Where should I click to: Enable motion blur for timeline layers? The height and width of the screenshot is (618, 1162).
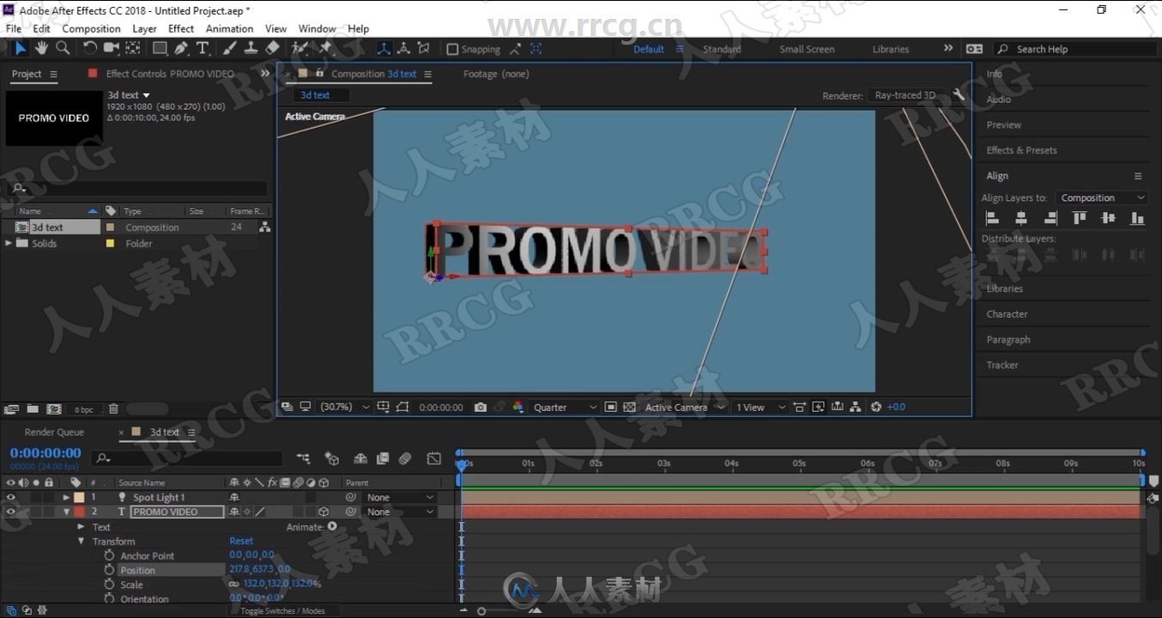(405, 458)
